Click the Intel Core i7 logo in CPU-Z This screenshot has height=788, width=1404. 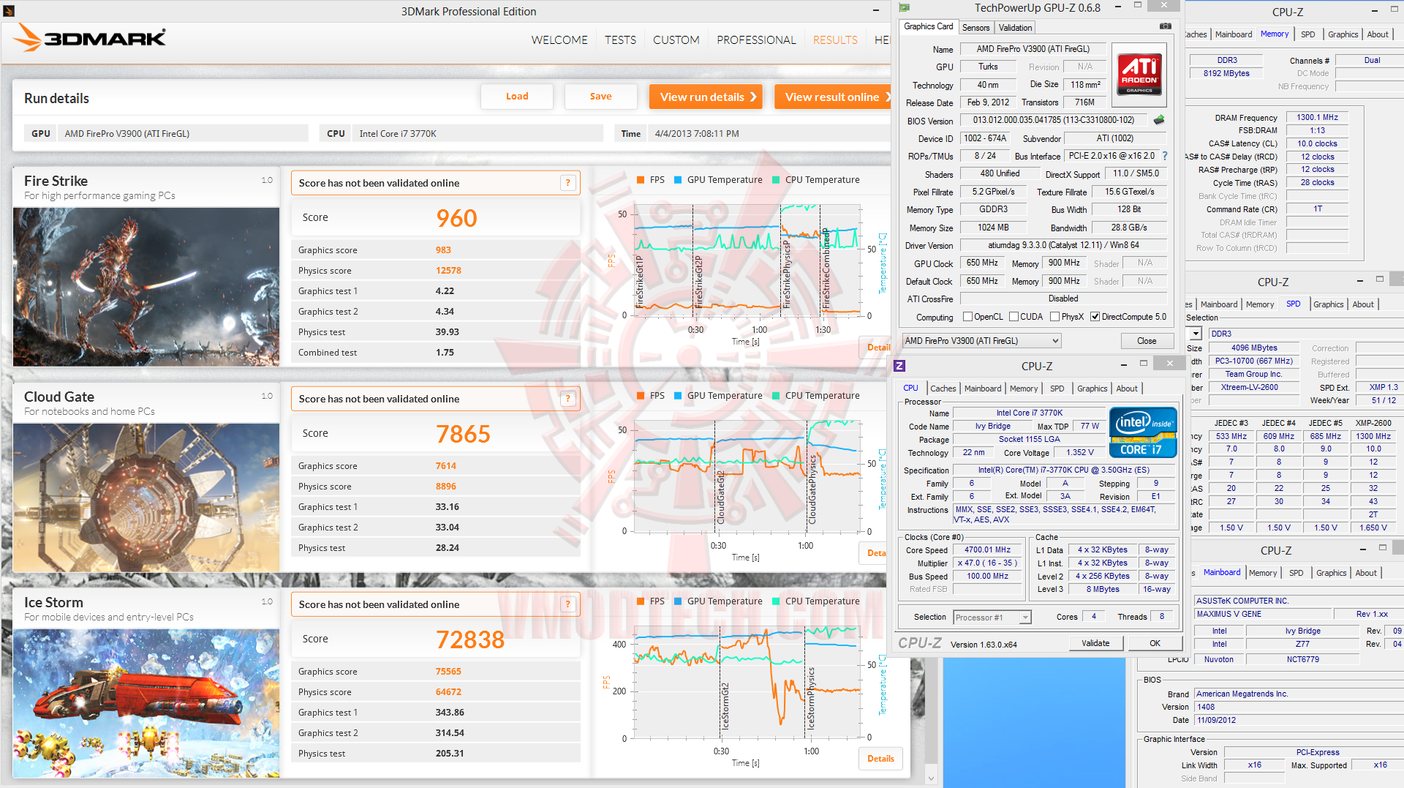tap(1143, 432)
